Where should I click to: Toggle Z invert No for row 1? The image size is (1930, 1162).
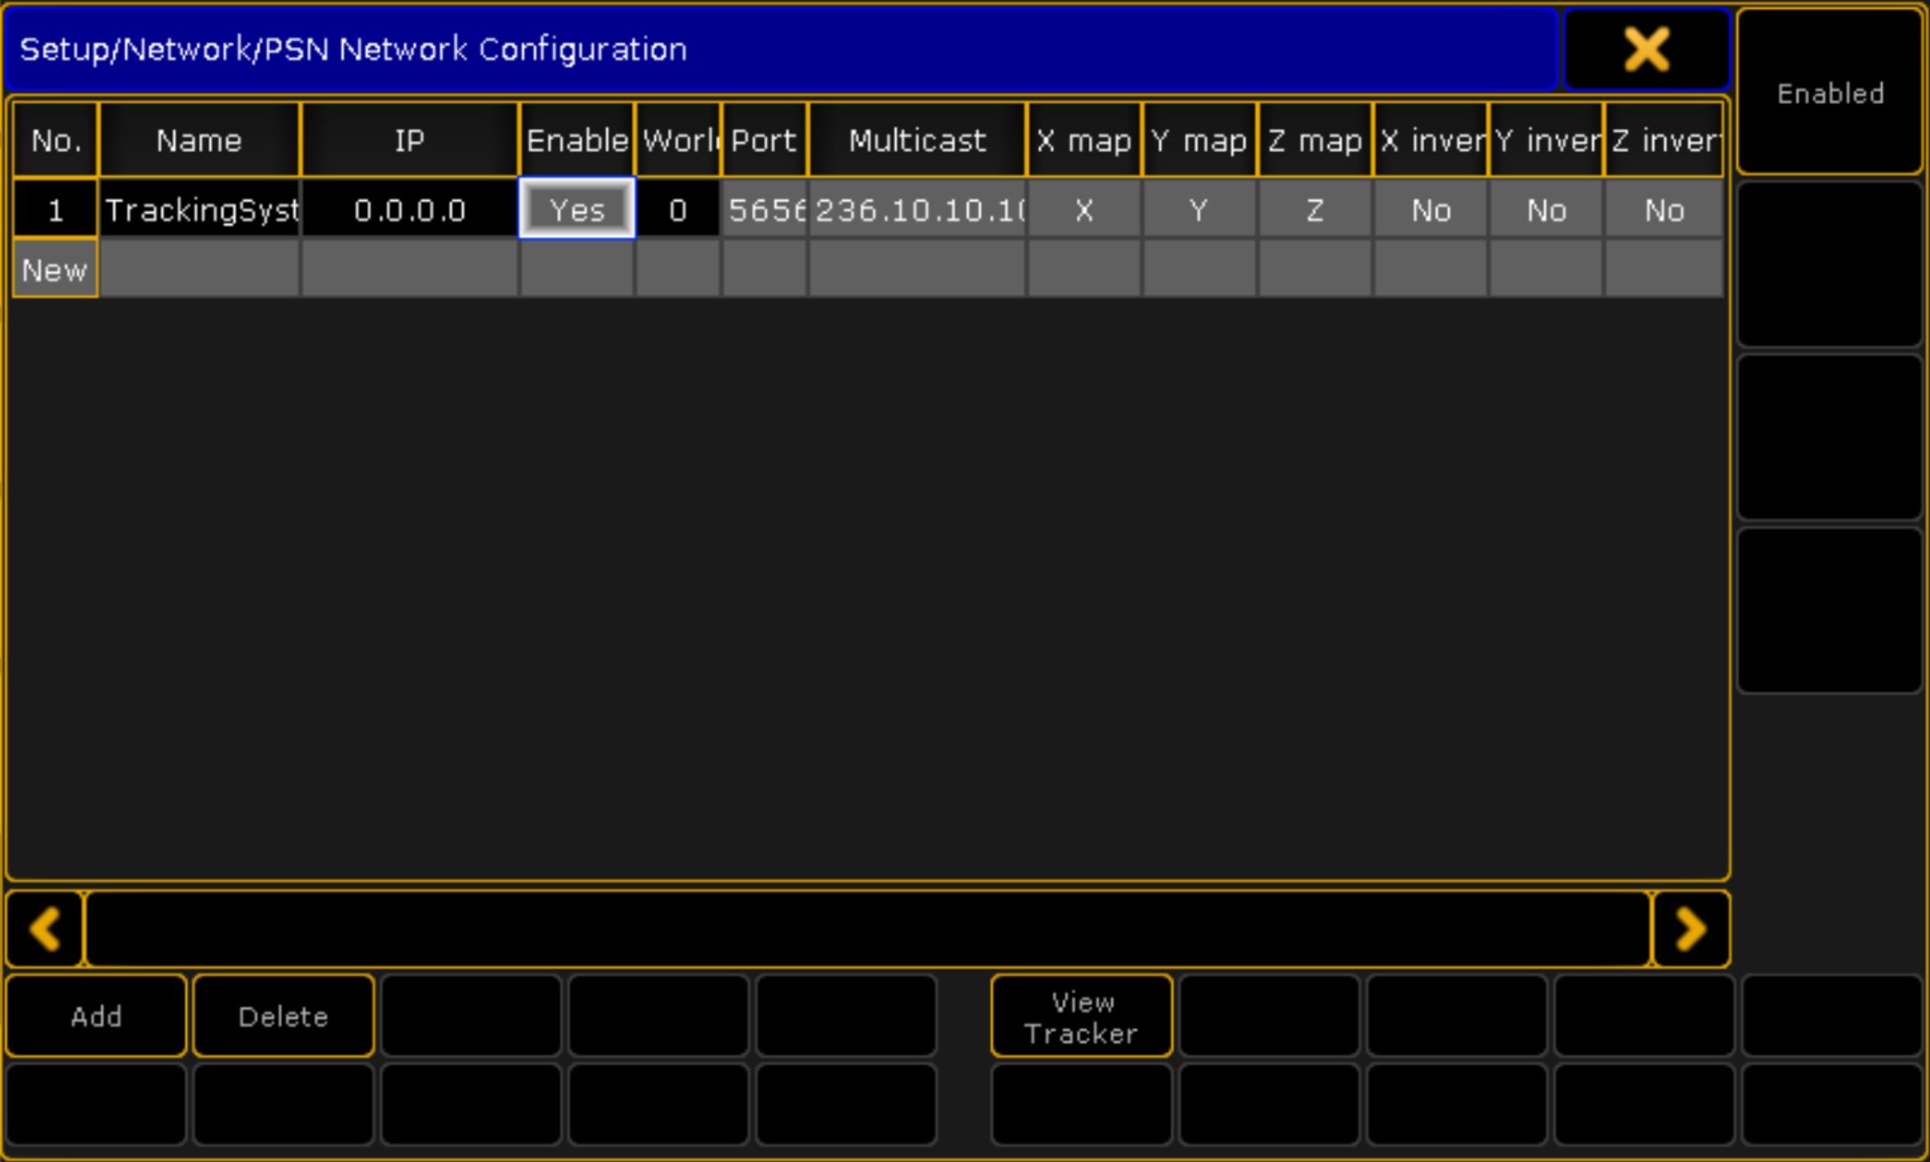(1663, 210)
